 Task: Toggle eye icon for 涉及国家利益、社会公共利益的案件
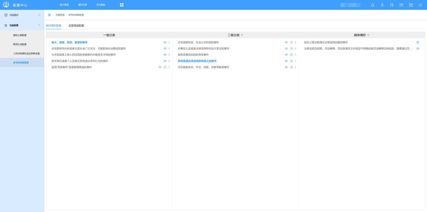286,42
